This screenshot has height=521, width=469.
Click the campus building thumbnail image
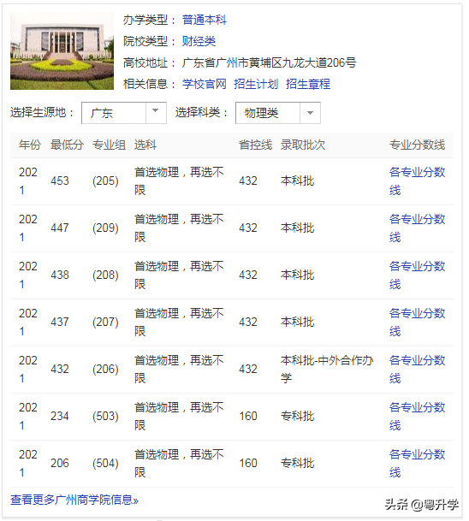(62, 50)
